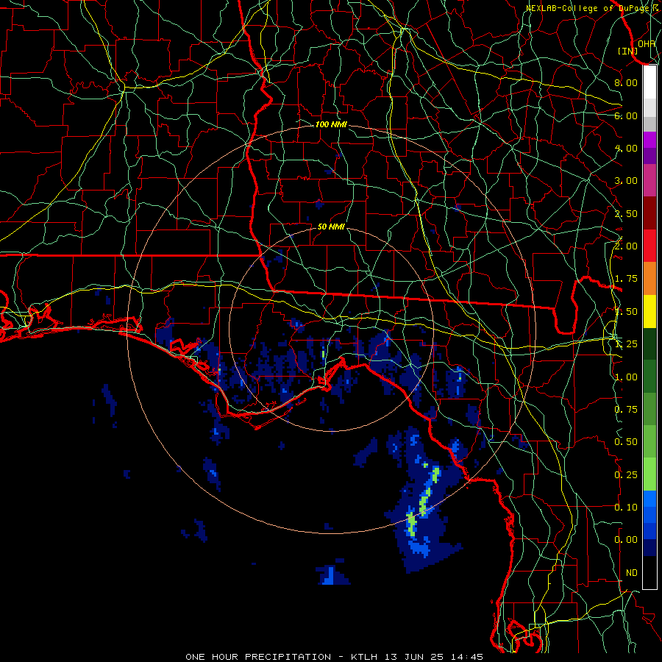Click the 6.00 legend value
This screenshot has height=662, width=662.
click(626, 115)
